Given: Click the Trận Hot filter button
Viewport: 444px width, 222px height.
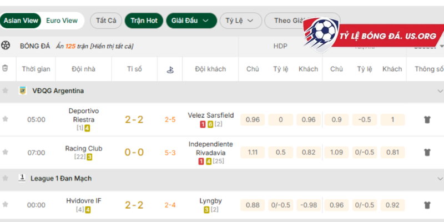Looking at the screenshot, I should 144,21.
